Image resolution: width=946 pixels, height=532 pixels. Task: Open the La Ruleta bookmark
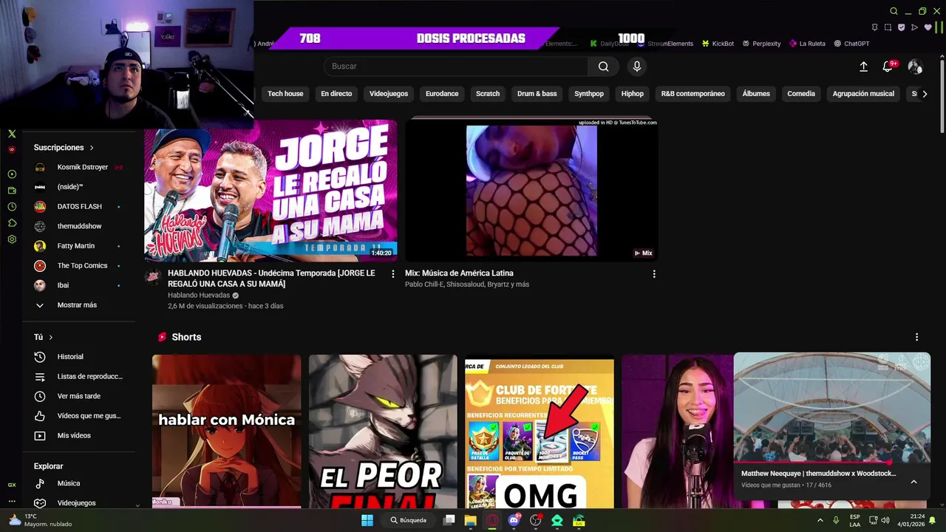807,44
